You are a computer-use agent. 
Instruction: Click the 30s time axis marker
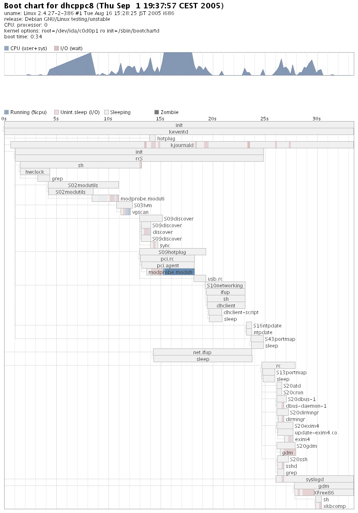tap(317, 119)
